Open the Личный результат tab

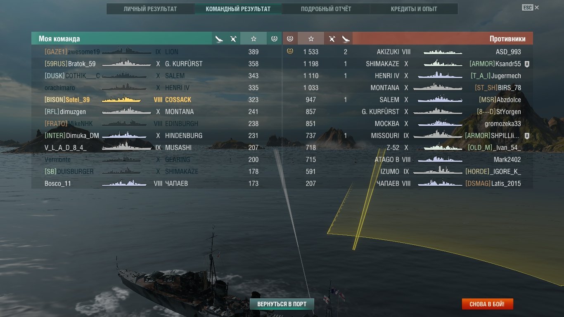pyautogui.click(x=150, y=9)
